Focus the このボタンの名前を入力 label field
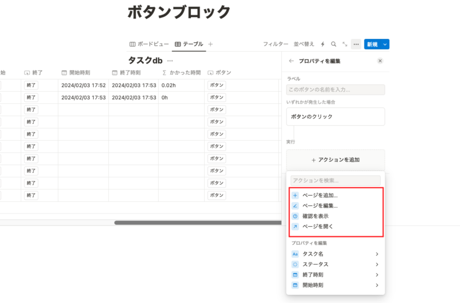The image size is (460, 303). coord(336,90)
